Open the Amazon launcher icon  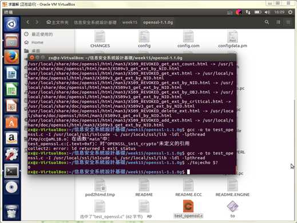click(11, 138)
